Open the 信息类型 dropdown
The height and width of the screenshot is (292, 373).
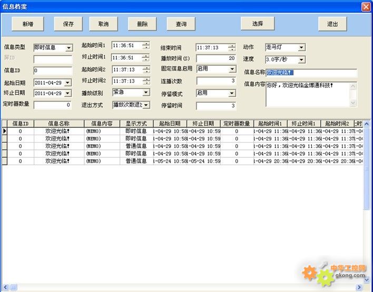pos(68,48)
